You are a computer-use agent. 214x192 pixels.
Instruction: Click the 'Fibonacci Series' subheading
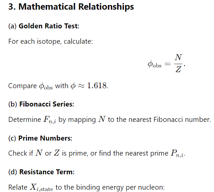(x=46, y=104)
